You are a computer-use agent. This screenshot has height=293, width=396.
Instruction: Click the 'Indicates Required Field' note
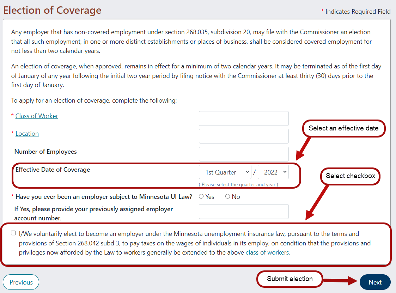[x=358, y=12]
